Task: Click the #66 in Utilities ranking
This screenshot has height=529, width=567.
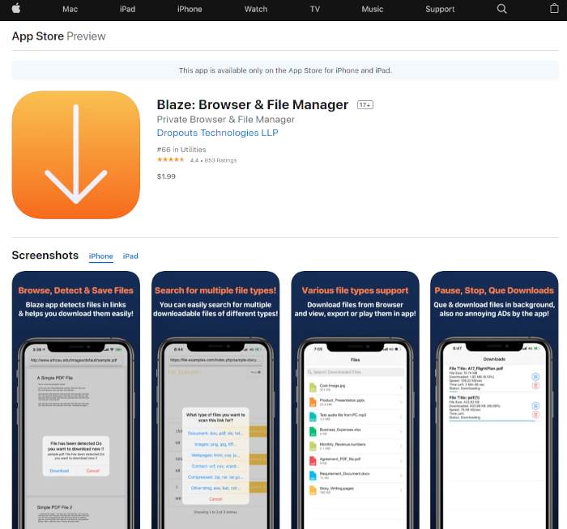Action: click(181, 150)
